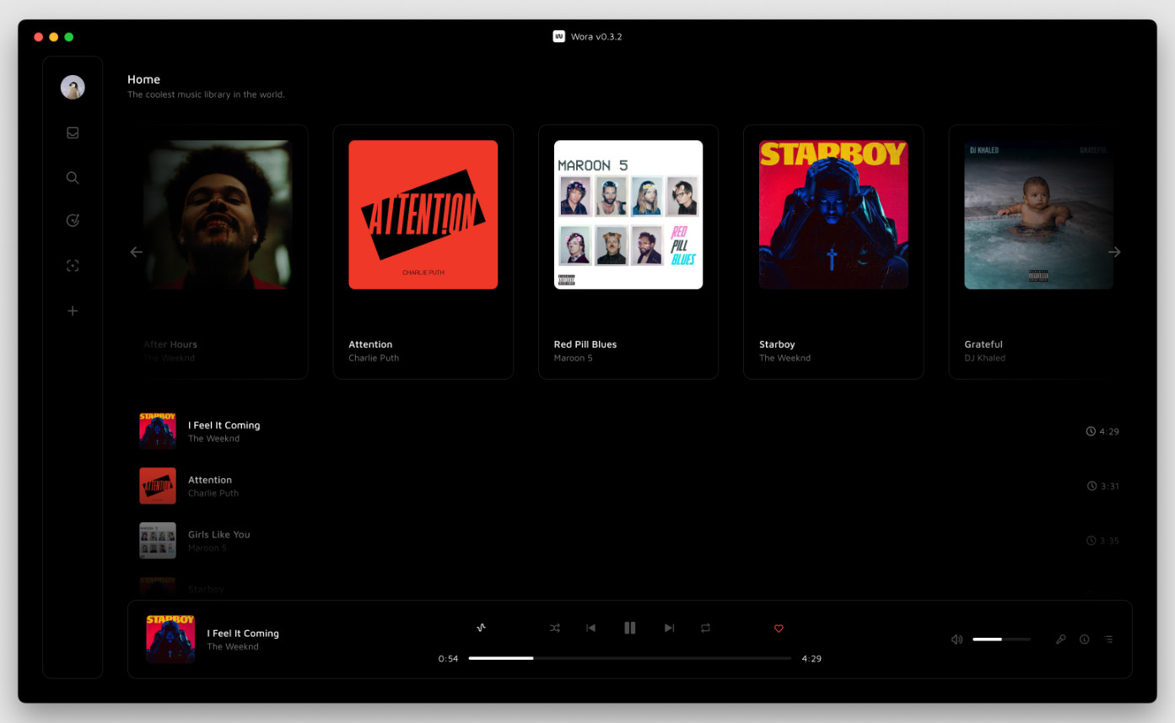Click Maroon 5 under Red Pill Blues
This screenshot has height=723, width=1175.
tap(573, 358)
